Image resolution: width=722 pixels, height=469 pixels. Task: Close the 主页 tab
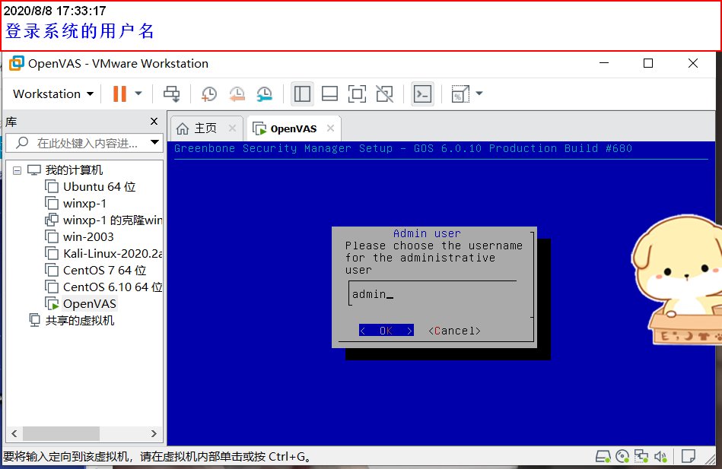233,128
